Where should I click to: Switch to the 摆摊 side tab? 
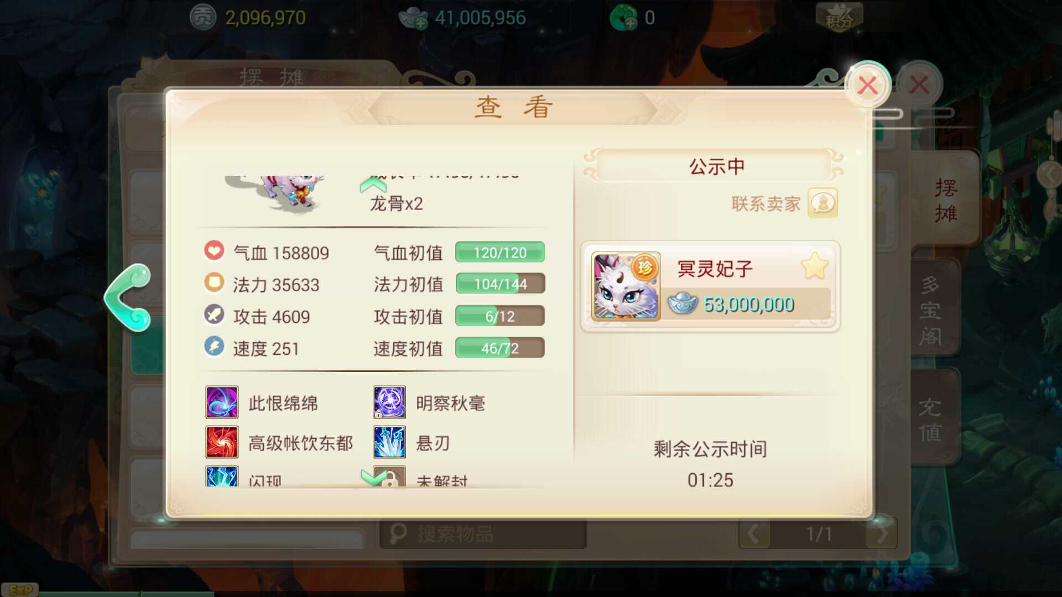point(945,200)
